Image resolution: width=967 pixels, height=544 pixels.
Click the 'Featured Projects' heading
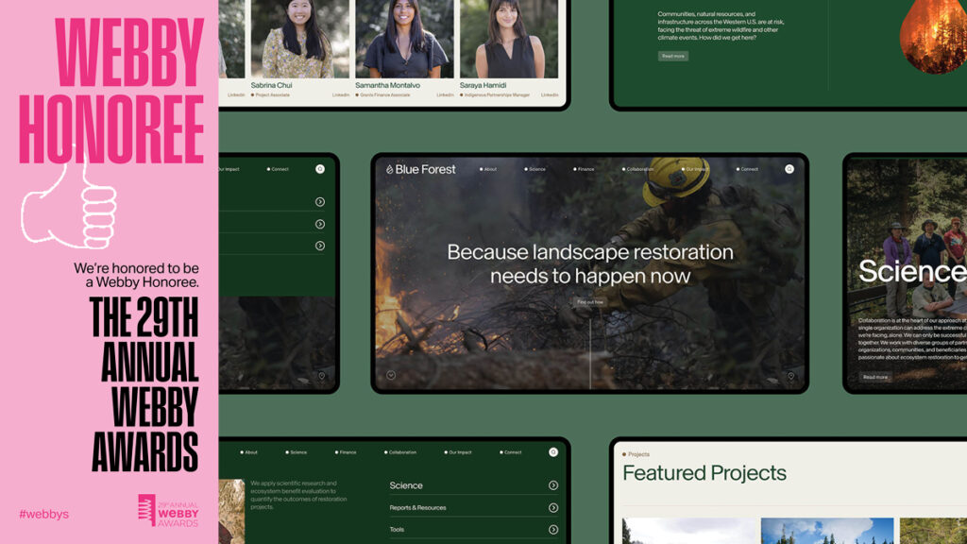click(704, 473)
